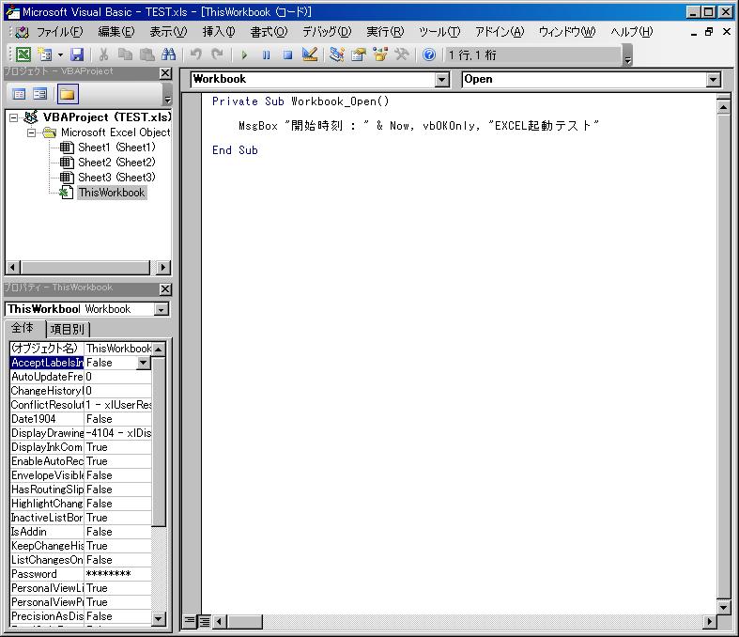Click the Date1904 property row
This screenshot has height=637, width=739.
point(81,419)
